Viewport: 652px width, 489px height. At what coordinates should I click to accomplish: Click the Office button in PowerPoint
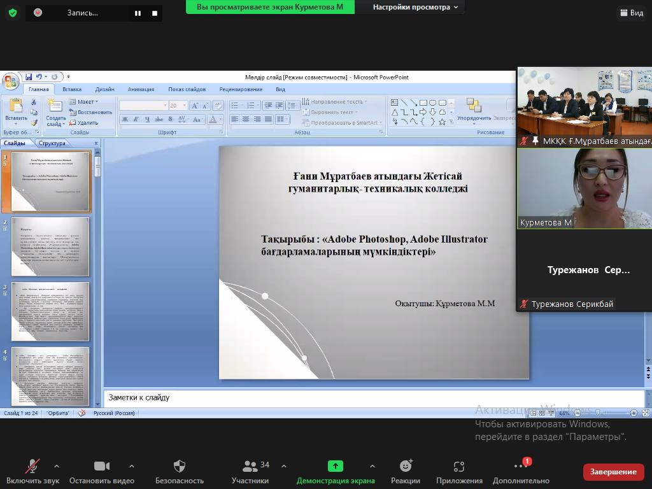(x=10, y=82)
